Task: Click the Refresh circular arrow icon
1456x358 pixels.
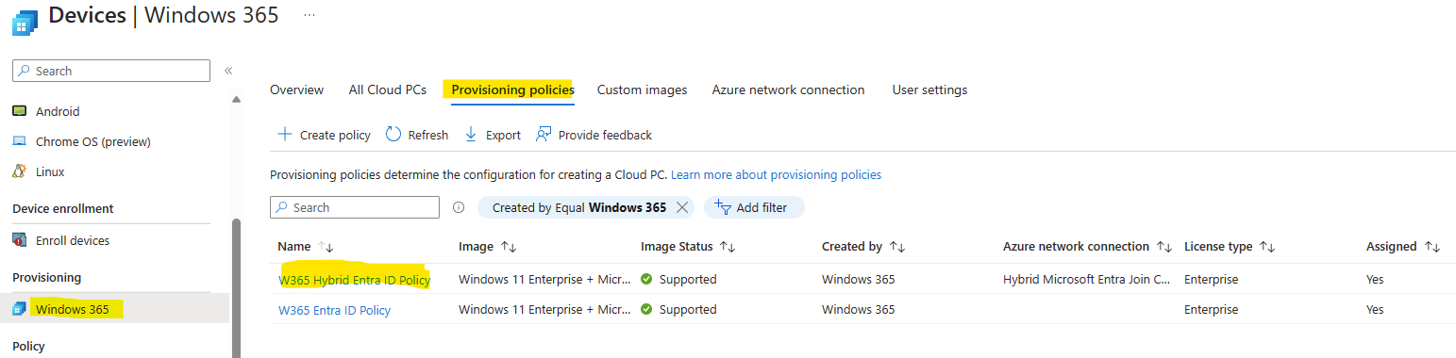Action: click(x=393, y=135)
